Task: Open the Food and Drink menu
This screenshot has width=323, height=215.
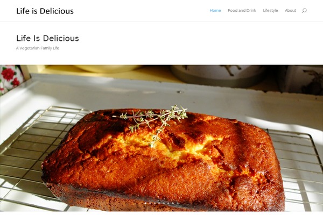Action: pyautogui.click(x=242, y=11)
